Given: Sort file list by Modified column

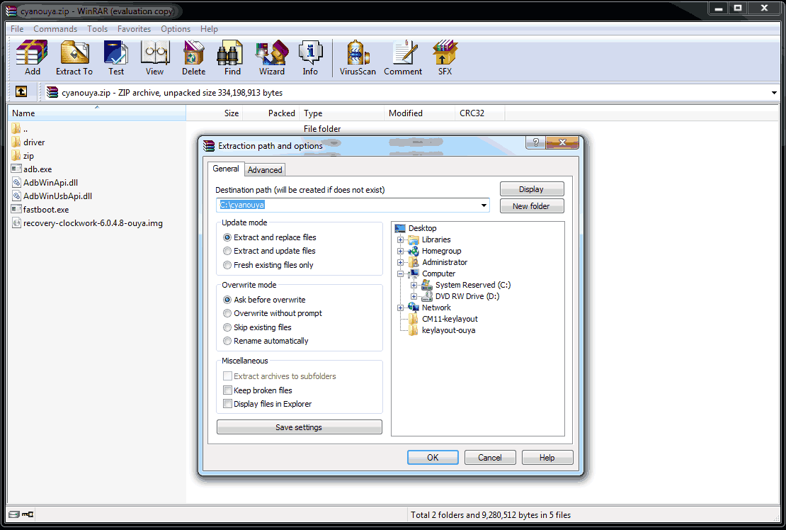Looking at the screenshot, I should 420,113.
